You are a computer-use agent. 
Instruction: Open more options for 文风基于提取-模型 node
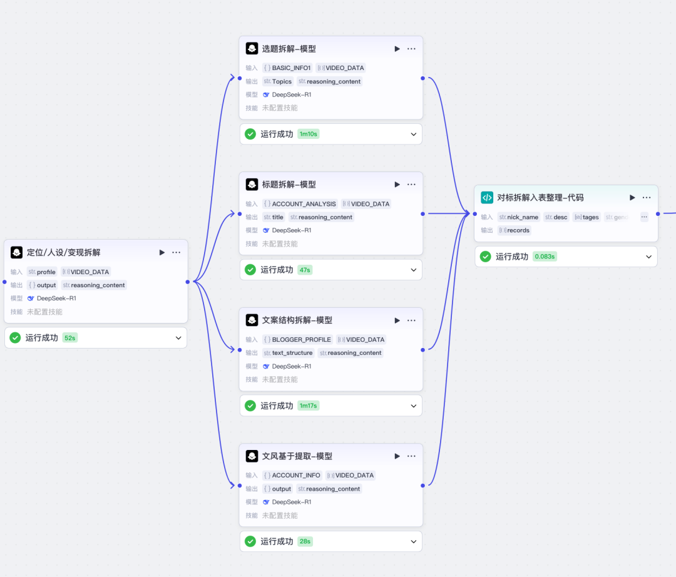tap(411, 456)
